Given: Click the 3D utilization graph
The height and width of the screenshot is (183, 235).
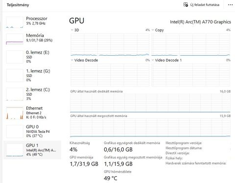Looking at the screenshot, I should tap(110, 44).
